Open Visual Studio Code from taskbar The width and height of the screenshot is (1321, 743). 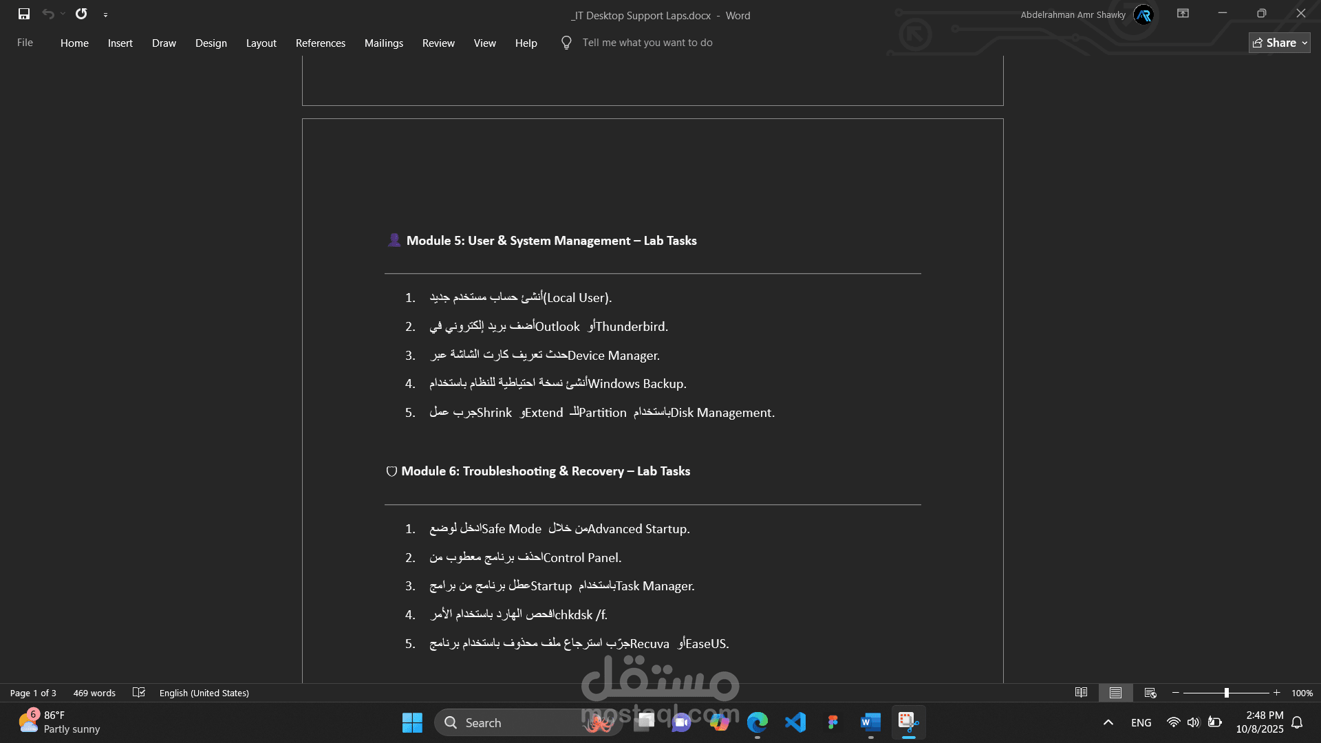(x=795, y=722)
